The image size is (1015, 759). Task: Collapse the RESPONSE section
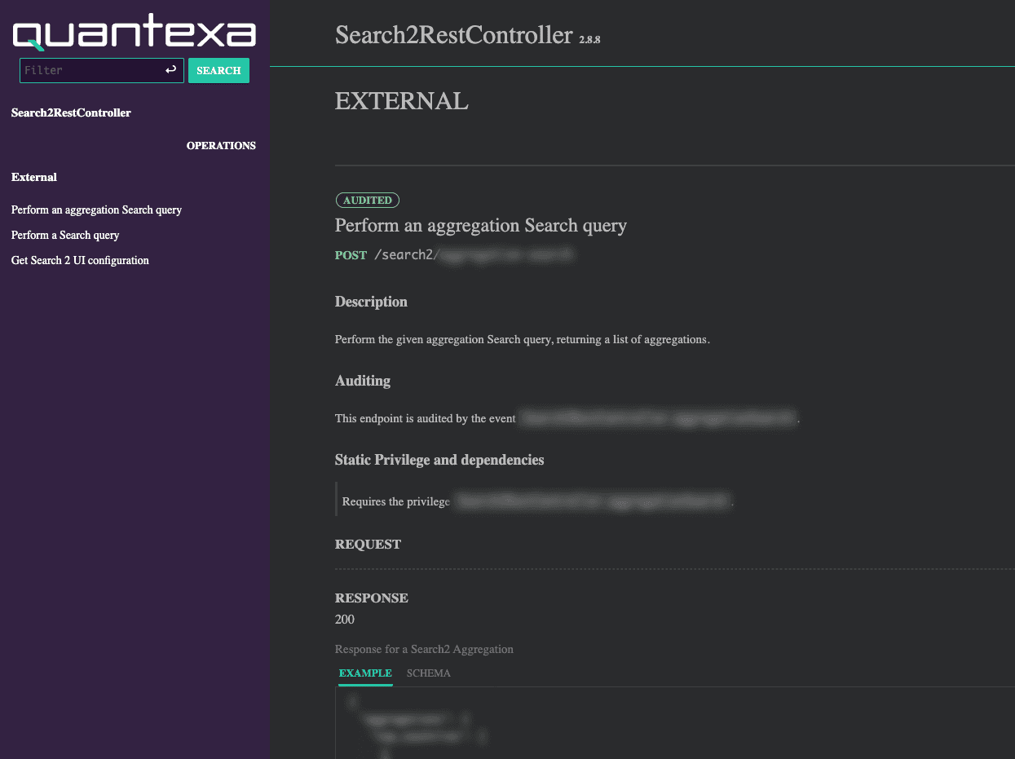click(x=371, y=598)
